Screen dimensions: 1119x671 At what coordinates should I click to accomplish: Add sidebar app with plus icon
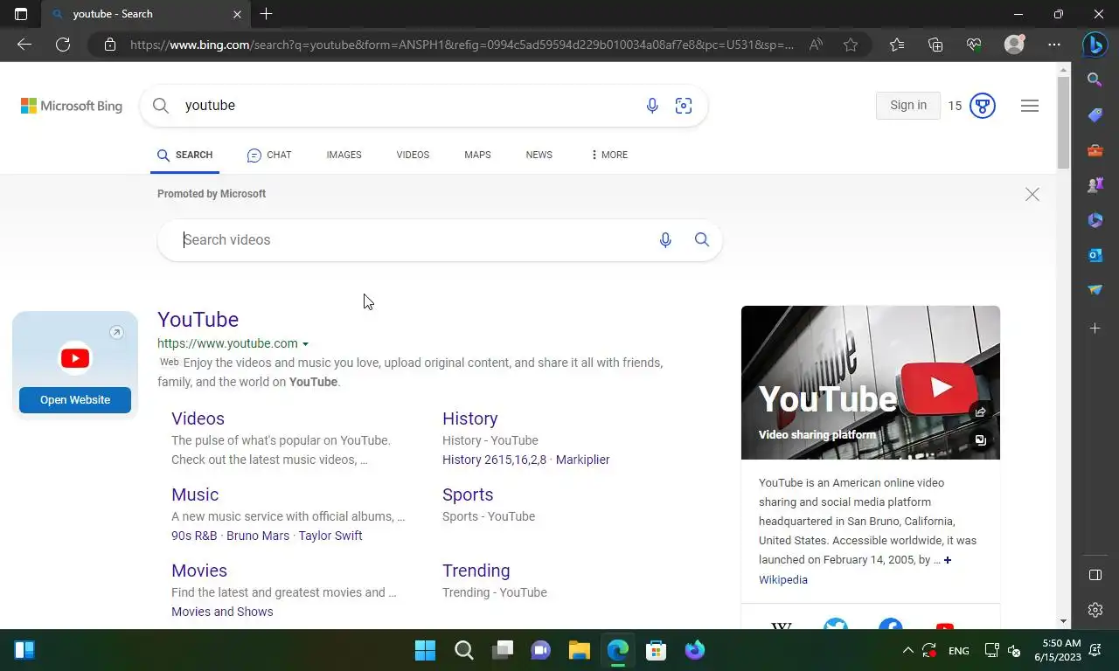[1095, 328]
